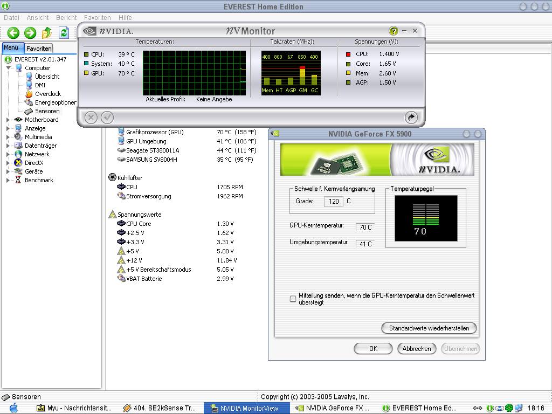Click the Refresh icon in EVEREST toolbar
The image size is (552, 414).
point(64,33)
